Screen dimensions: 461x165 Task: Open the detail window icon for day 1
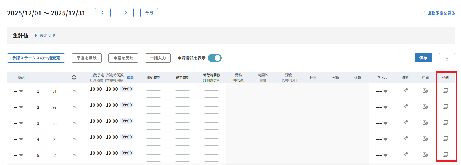pyautogui.click(x=445, y=90)
